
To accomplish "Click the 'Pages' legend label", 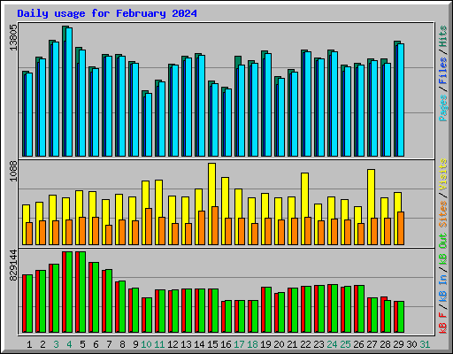I will pos(443,108).
